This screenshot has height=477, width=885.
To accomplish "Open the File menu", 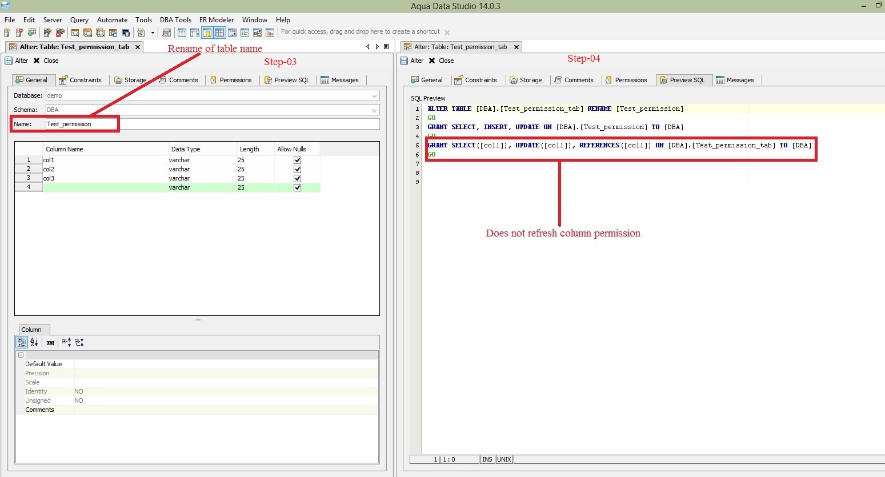I will [10, 19].
